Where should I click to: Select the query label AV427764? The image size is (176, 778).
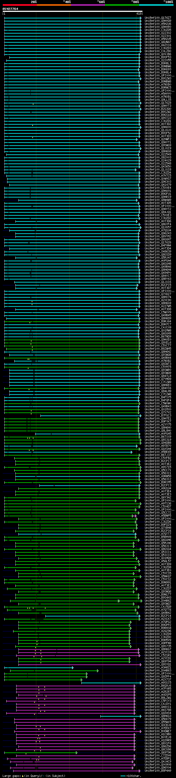10,9
